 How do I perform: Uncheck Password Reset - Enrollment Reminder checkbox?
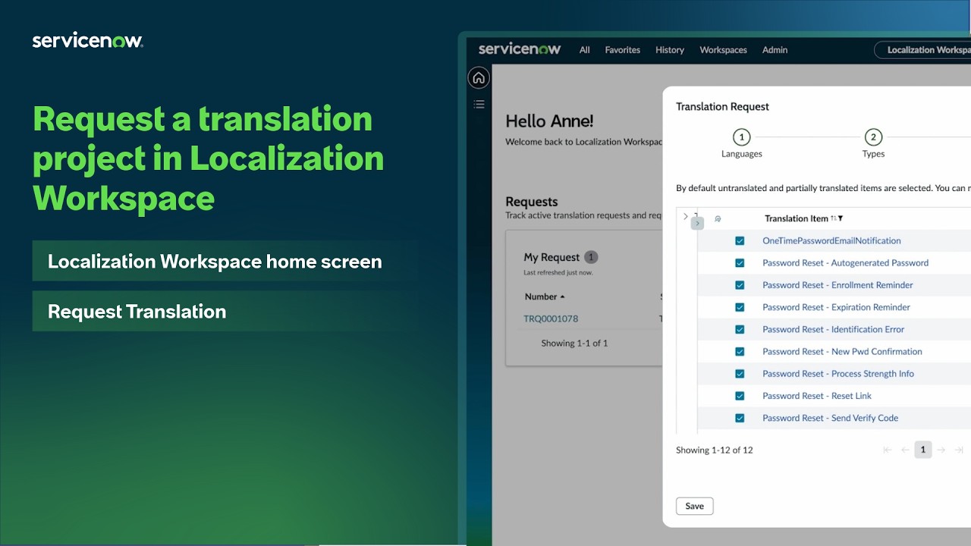pos(740,285)
